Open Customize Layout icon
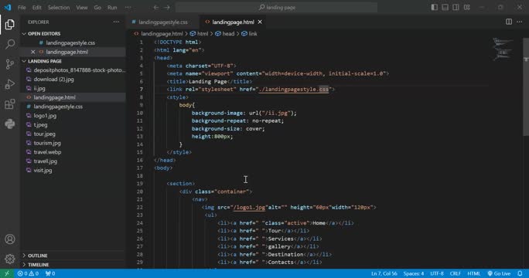Viewport: 529px width, 278px height. (467, 7)
